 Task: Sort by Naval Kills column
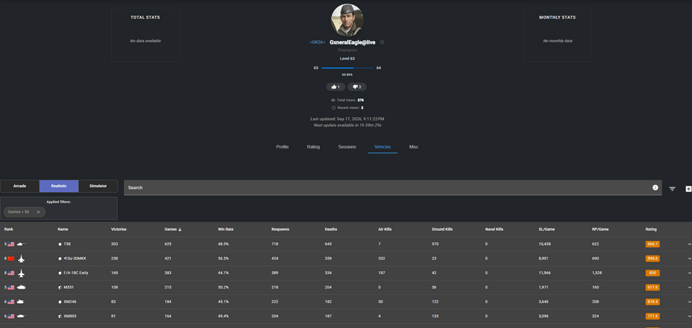point(494,229)
